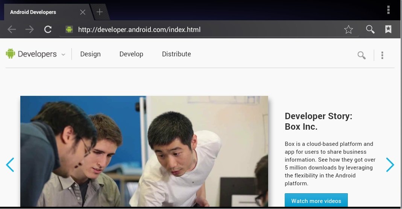Click the Developer Story: Box Inc. heading
Viewport: 402px width, 209px height.
tap(319, 121)
